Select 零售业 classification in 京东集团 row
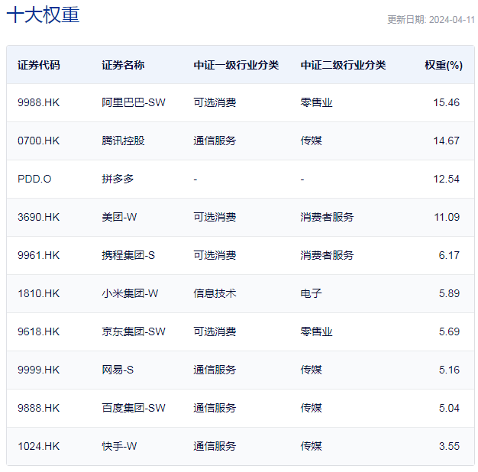 (316, 331)
